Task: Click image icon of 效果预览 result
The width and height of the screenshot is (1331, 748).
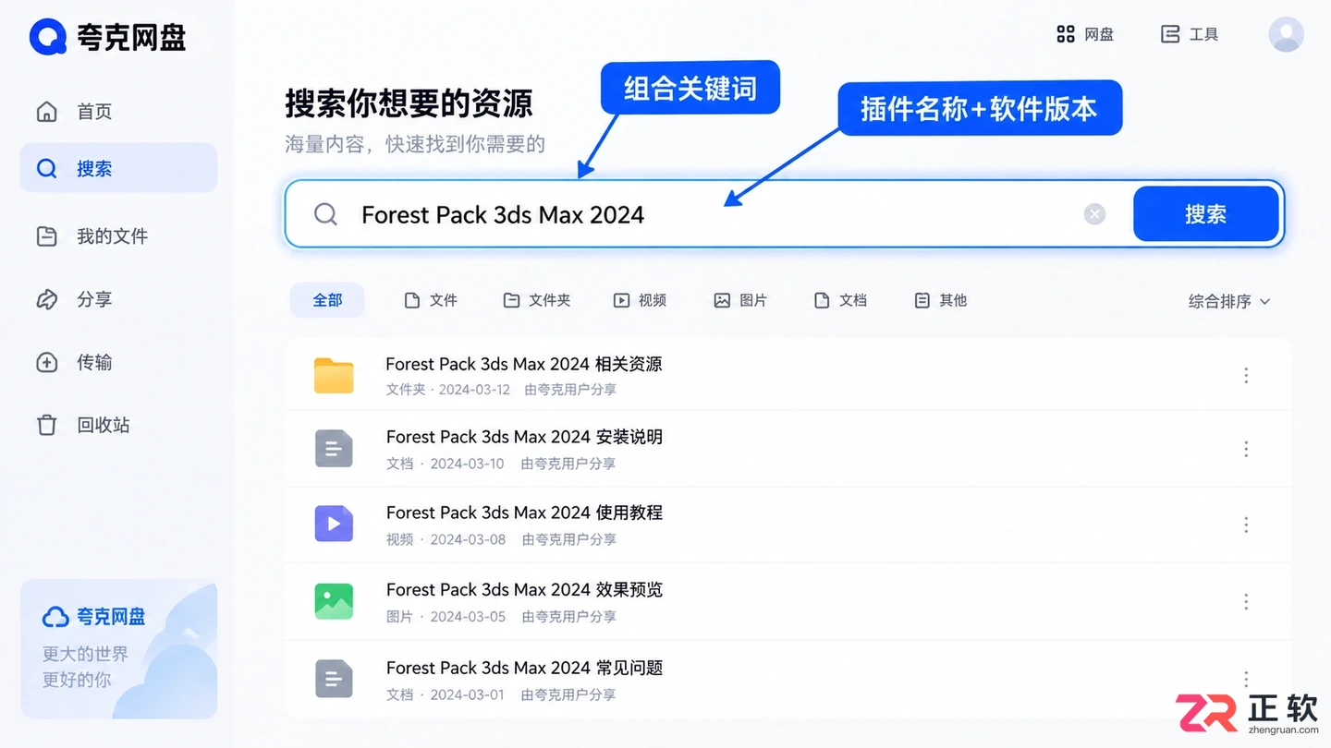Action: (334, 601)
